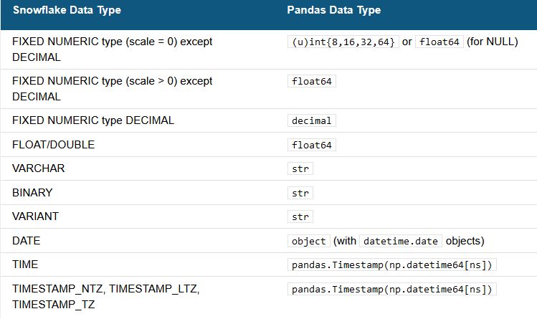Click the TIMESTAMP_NTZ, TIMESTAMP_LTZ cell
Image resolution: width=537 pixels, height=319 pixels.
click(105, 290)
